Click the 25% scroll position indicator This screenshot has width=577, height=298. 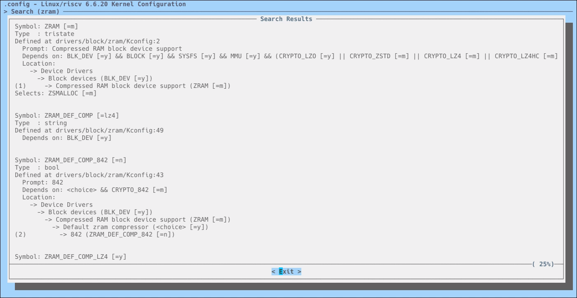[543, 264]
